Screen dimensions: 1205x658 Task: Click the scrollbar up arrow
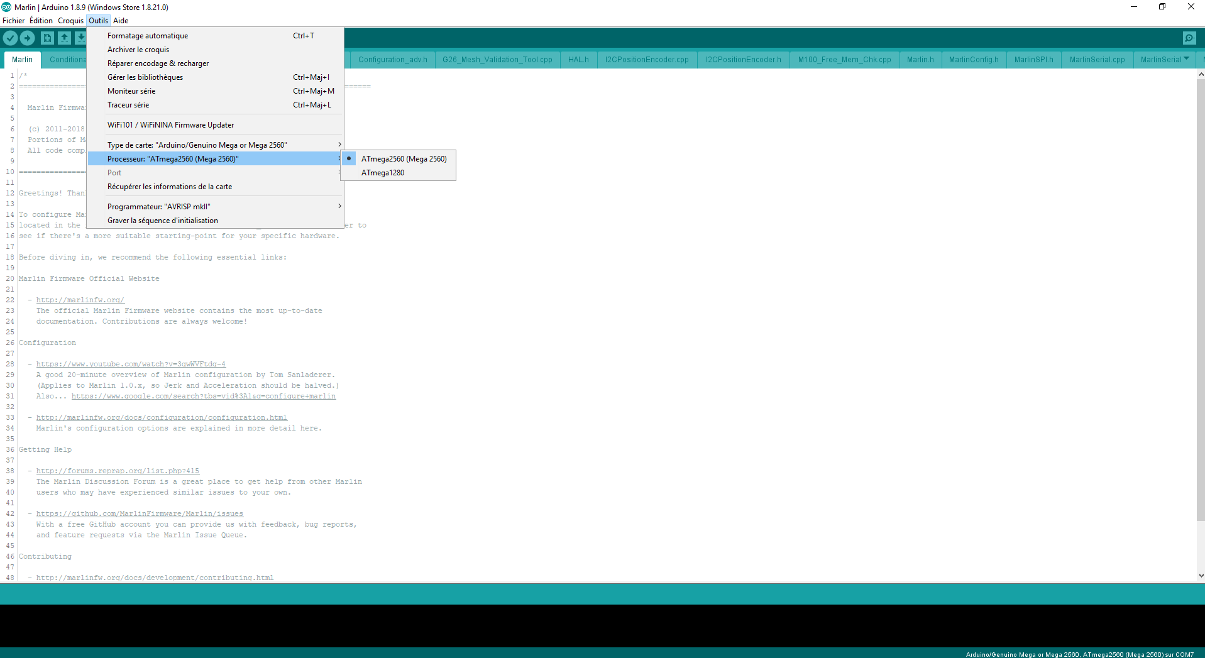[1201, 74]
